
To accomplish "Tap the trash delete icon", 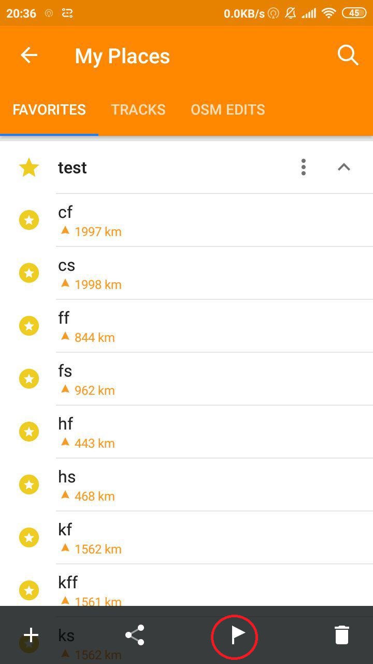I will [341, 635].
